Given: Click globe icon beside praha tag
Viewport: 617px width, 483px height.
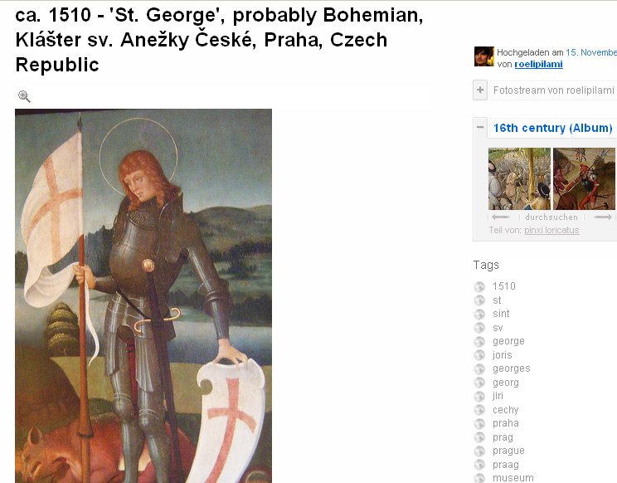Looking at the screenshot, I should click(x=479, y=423).
